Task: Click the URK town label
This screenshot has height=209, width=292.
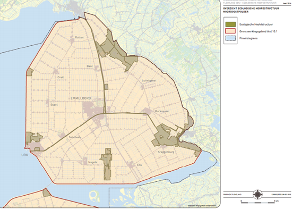Action: pyautogui.click(x=25, y=155)
